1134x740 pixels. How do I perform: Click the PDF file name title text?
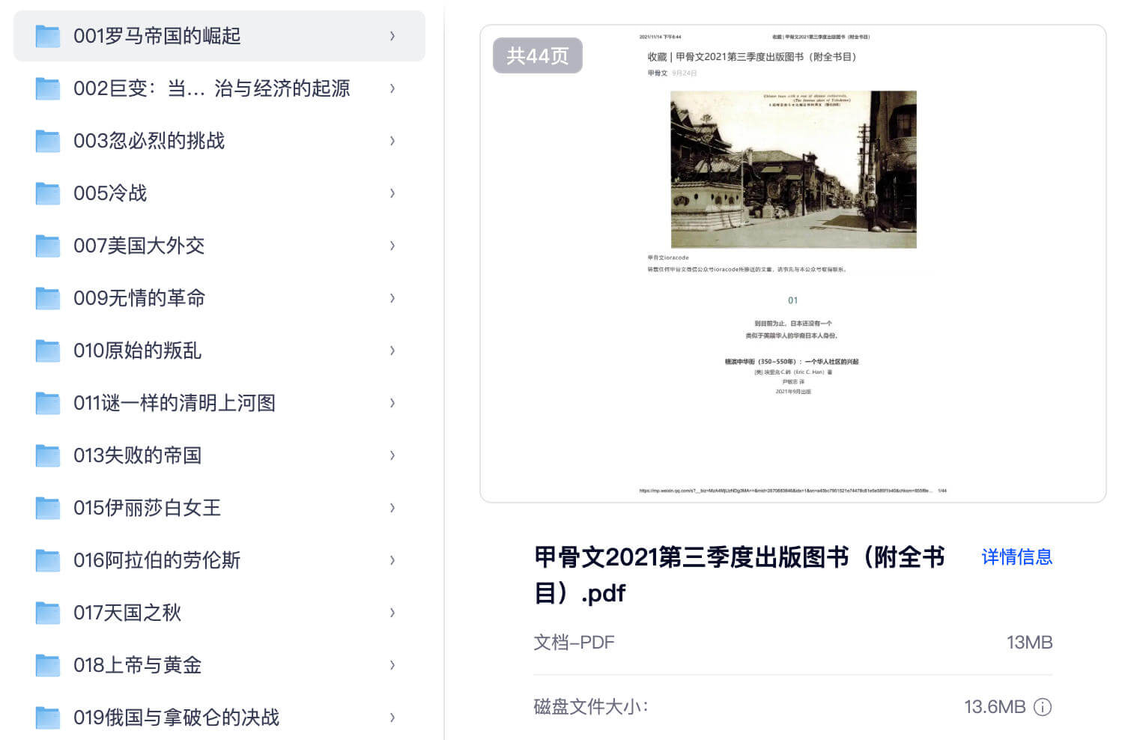739,574
